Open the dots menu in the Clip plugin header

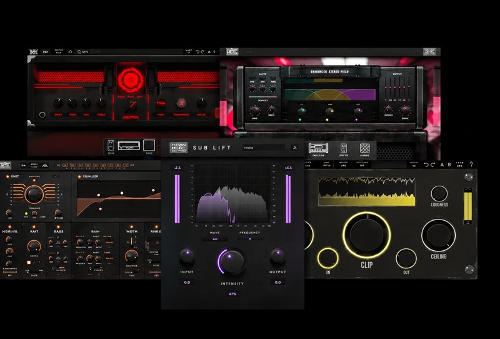(x=459, y=164)
